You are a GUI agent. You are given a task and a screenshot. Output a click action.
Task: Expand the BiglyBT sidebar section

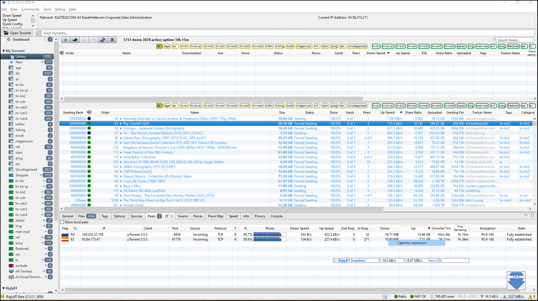[x=3, y=288]
